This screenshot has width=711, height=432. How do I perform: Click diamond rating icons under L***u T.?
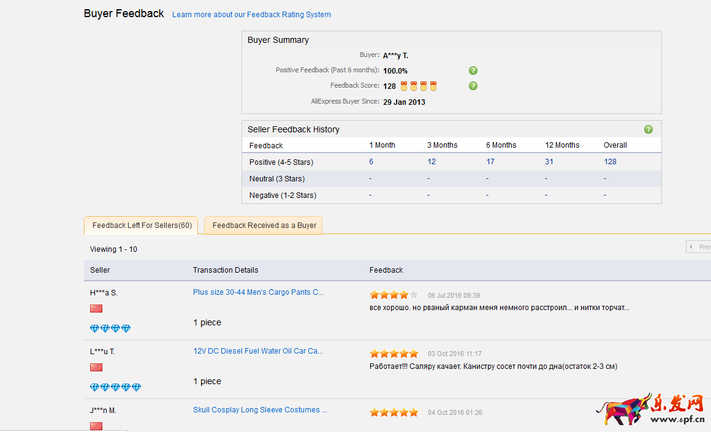pyautogui.click(x=115, y=387)
